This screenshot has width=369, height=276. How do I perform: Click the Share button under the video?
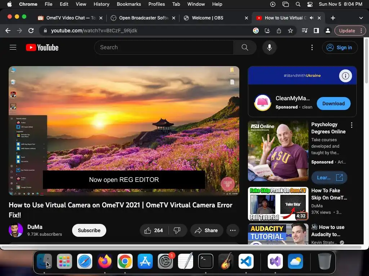tap(206, 230)
